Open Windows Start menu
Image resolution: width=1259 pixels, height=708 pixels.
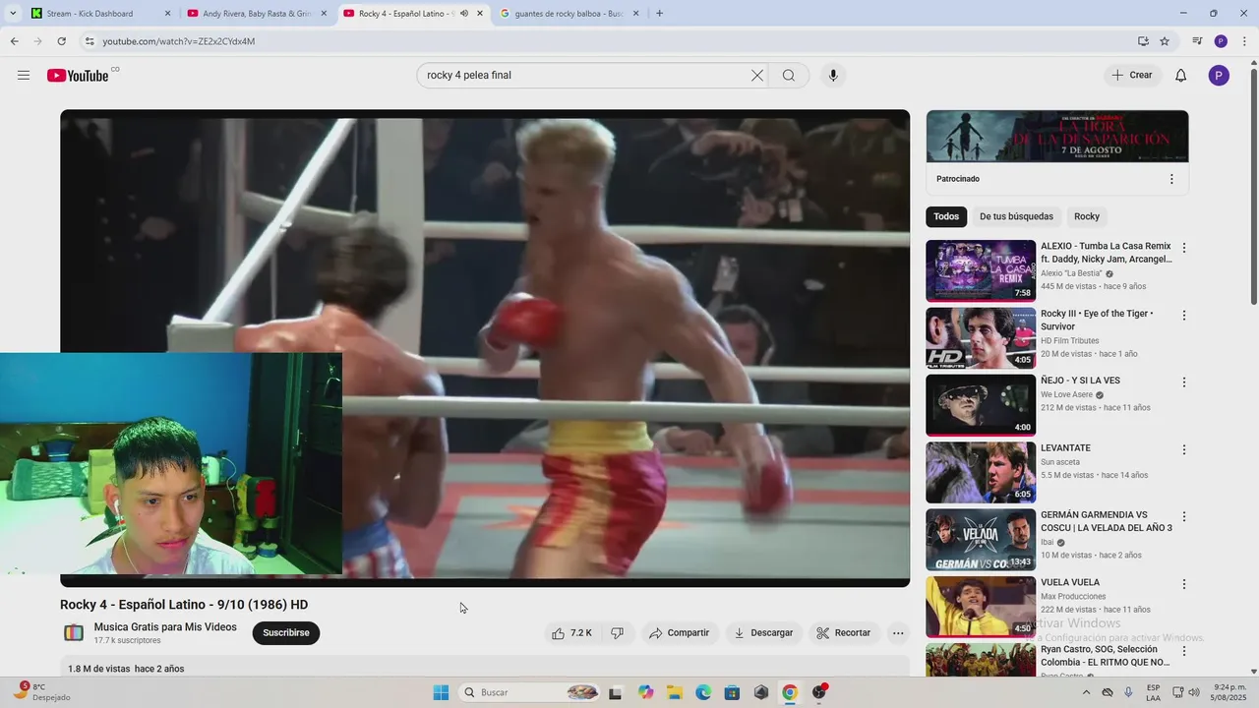(x=441, y=692)
